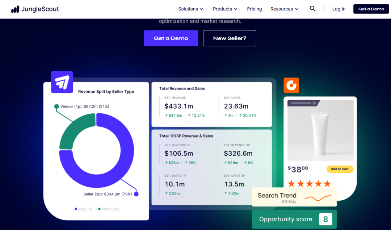
Task: Click the Seller (3p): $334.2m label
Action: 108,194
